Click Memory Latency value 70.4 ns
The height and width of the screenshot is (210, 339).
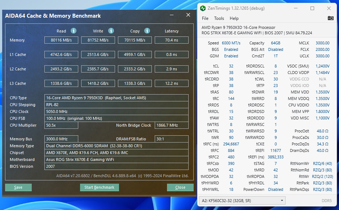(x=171, y=40)
